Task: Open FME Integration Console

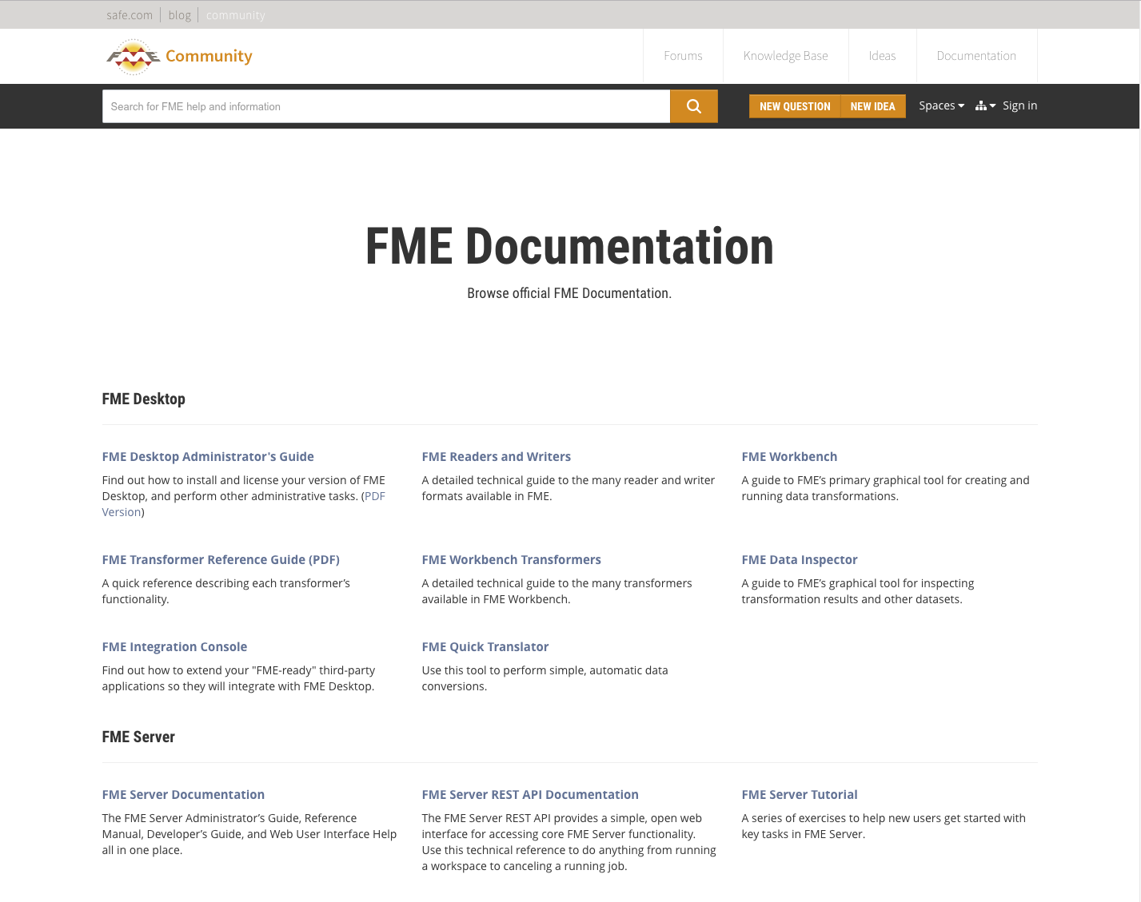Action: pos(174,646)
